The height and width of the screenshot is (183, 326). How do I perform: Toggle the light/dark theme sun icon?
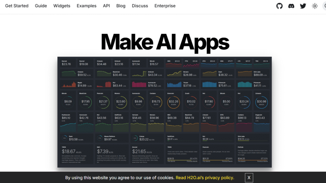coord(314,6)
